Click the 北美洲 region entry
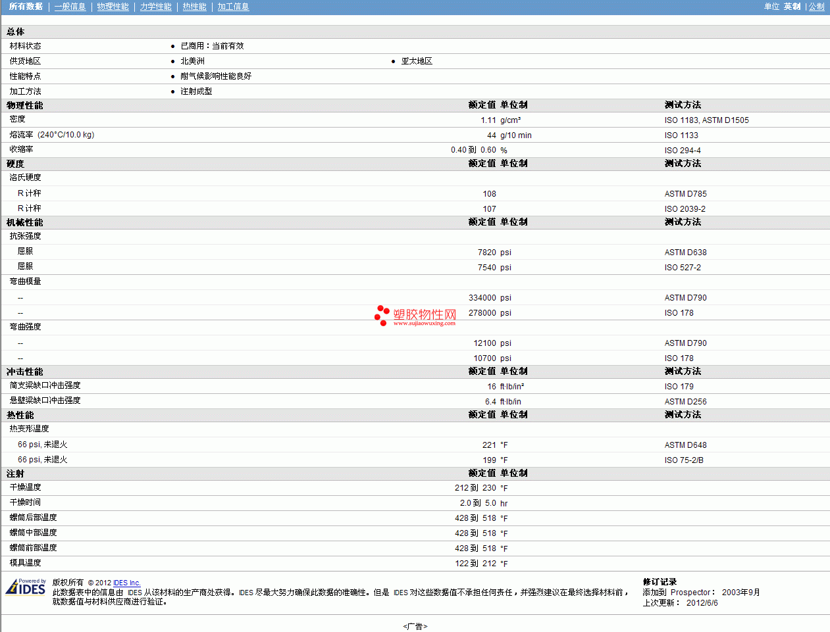Viewport: 830px width, 632px height. point(192,61)
